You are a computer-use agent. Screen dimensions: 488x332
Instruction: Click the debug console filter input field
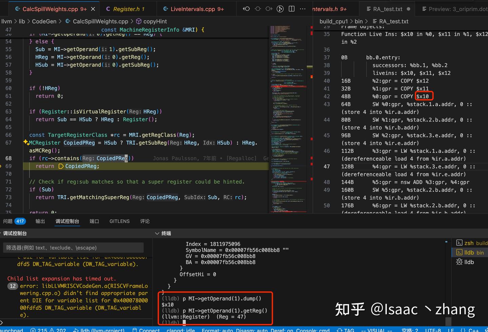pyautogui.click(x=72, y=247)
